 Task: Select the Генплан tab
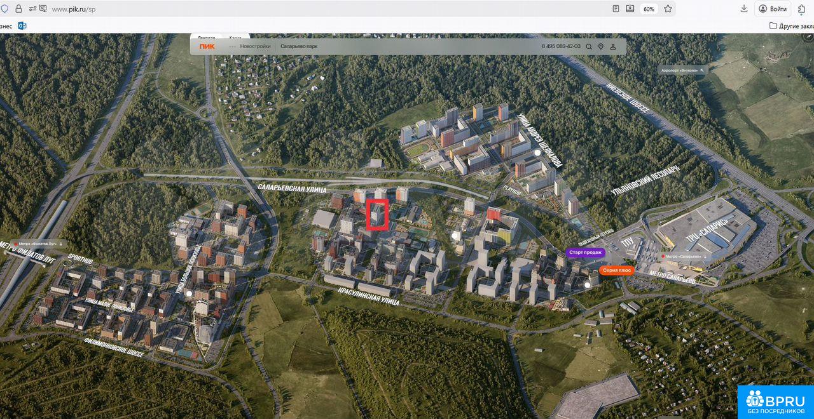207,37
